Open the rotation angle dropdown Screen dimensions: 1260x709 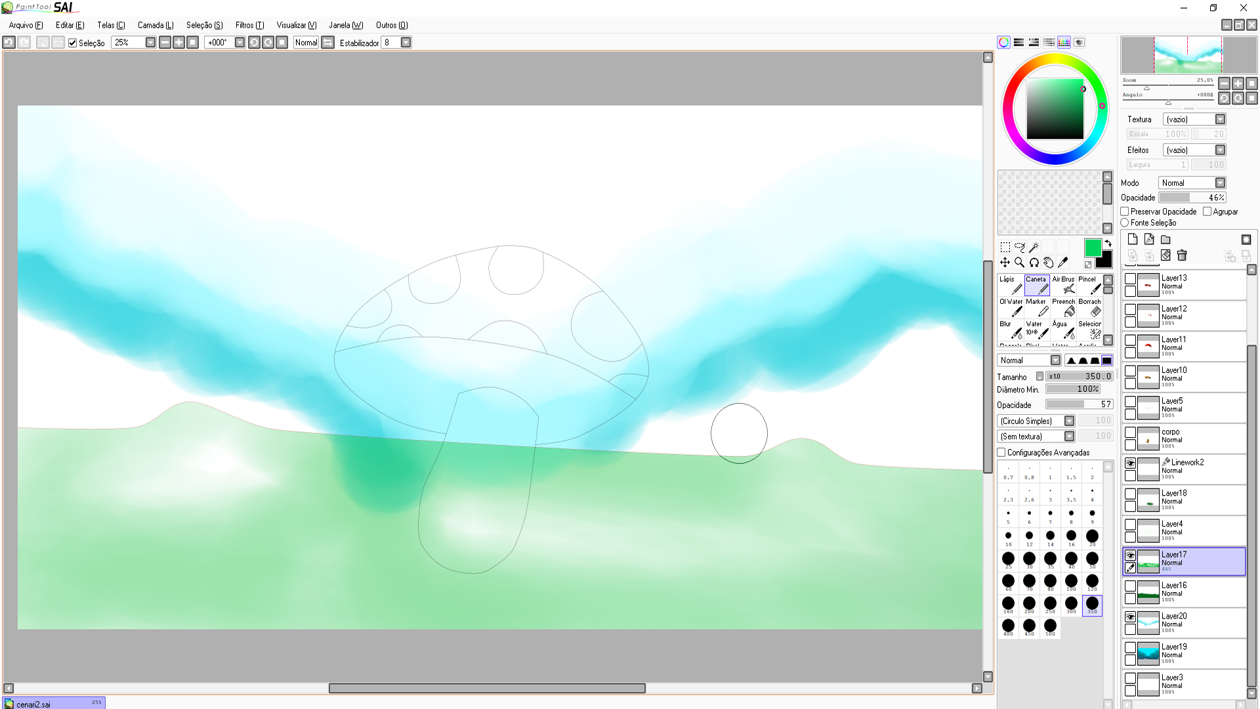point(240,43)
